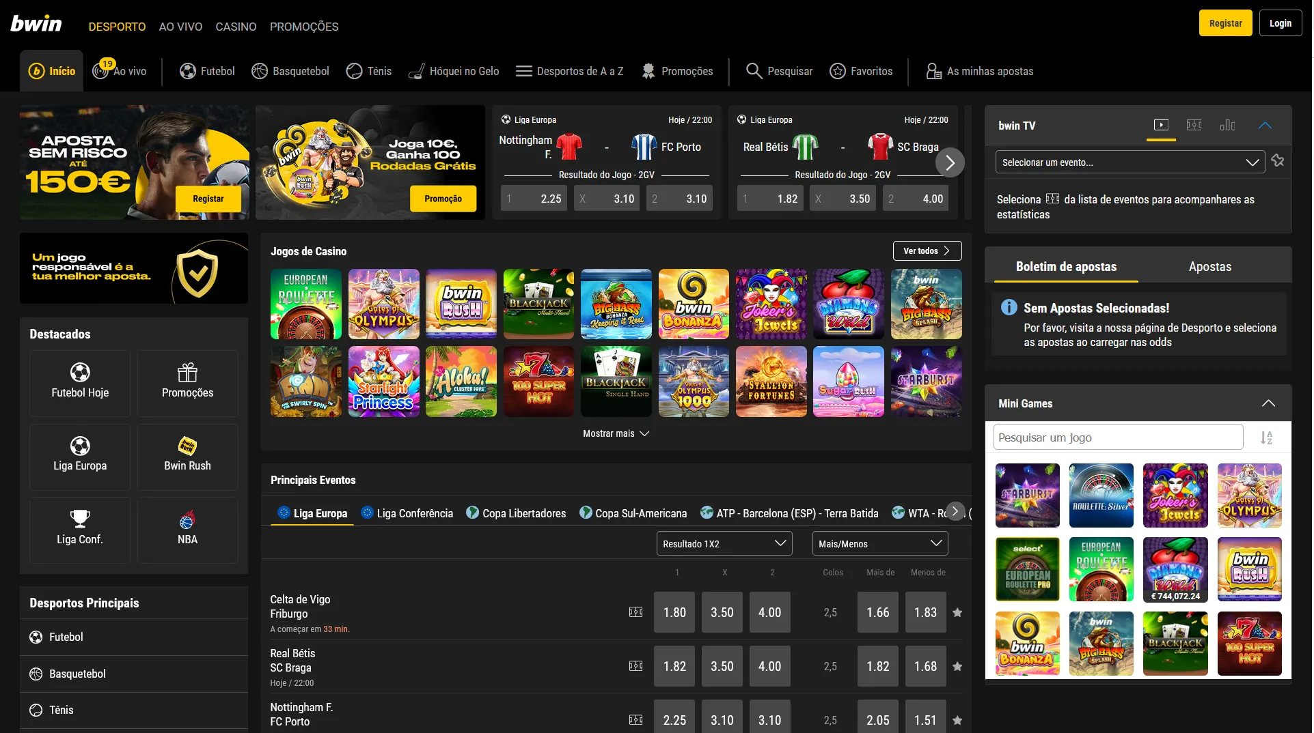Image resolution: width=1314 pixels, height=733 pixels.
Task: Open PROMOÇÕES in the top menu
Action: click(x=304, y=27)
